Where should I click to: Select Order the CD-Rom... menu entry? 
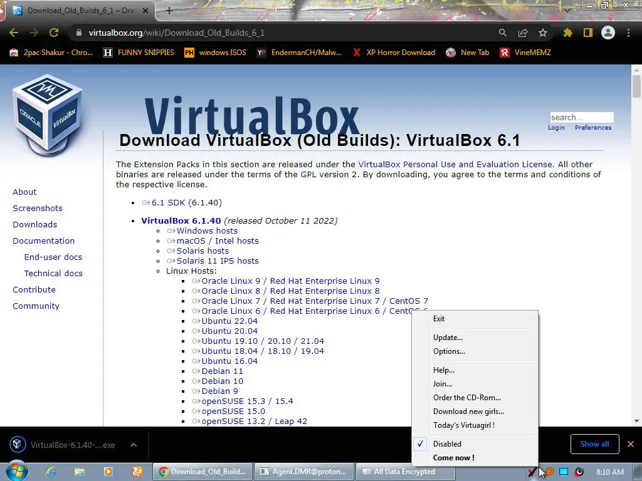(x=475, y=398)
